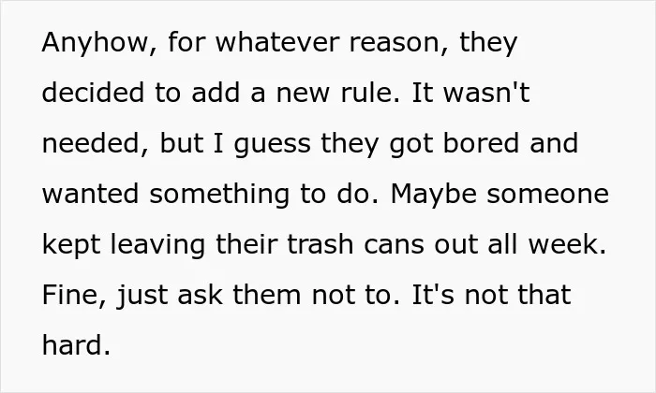Click the final word "hard"

[x=72, y=345]
